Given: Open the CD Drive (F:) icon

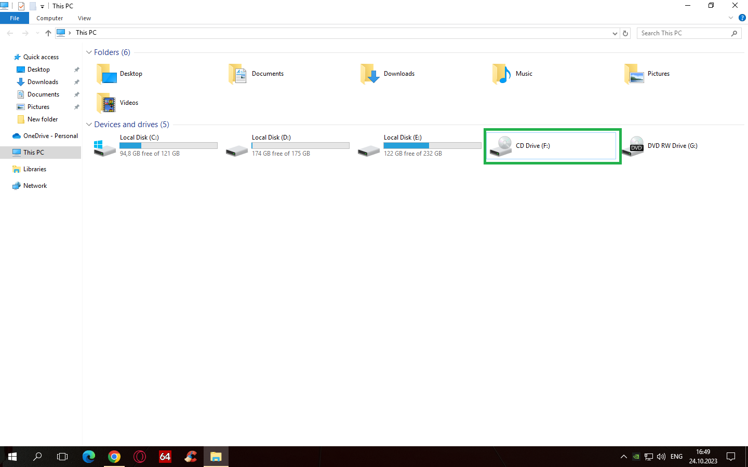Looking at the screenshot, I should pos(501,146).
